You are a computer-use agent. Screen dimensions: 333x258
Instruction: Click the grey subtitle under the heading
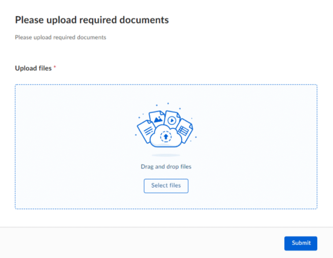pos(61,38)
